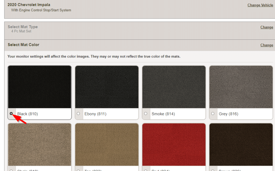
Task: Click the Grey mat color swatch
Action: coord(241,87)
